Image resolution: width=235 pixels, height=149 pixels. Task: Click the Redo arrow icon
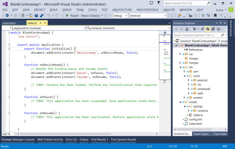pos(57,15)
